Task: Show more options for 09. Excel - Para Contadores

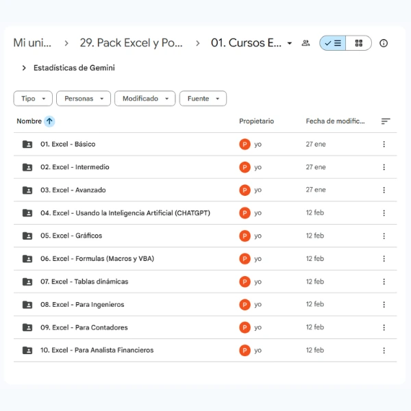Action: pyautogui.click(x=384, y=327)
